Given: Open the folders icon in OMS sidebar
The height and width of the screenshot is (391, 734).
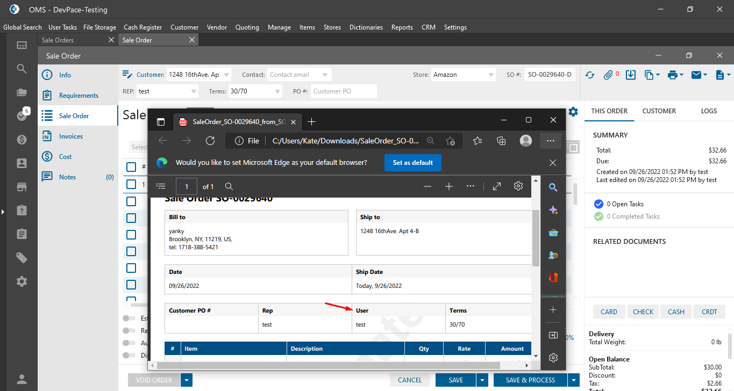Looking at the screenshot, I should [x=22, y=92].
